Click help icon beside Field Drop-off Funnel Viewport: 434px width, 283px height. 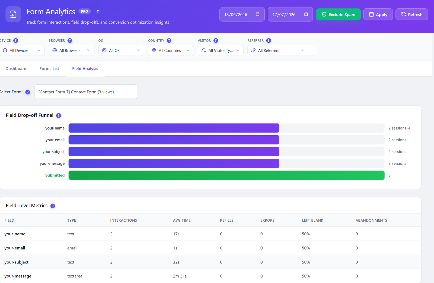point(59,115)
